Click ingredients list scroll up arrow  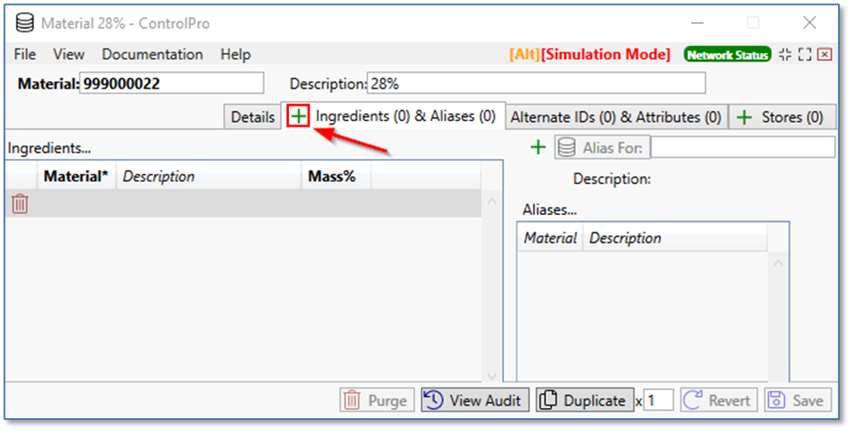point(490,202)
